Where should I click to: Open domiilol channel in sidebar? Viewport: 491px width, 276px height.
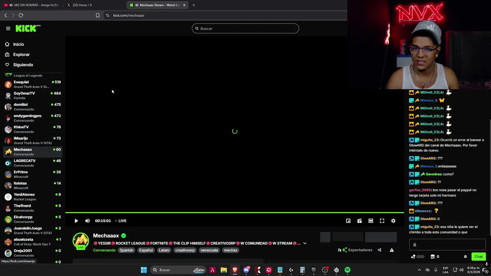pyautogui.click(x=33, y=107)
